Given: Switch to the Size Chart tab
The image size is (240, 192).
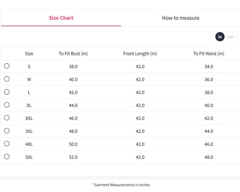Looking at the screenshot, I should (61, 18).
